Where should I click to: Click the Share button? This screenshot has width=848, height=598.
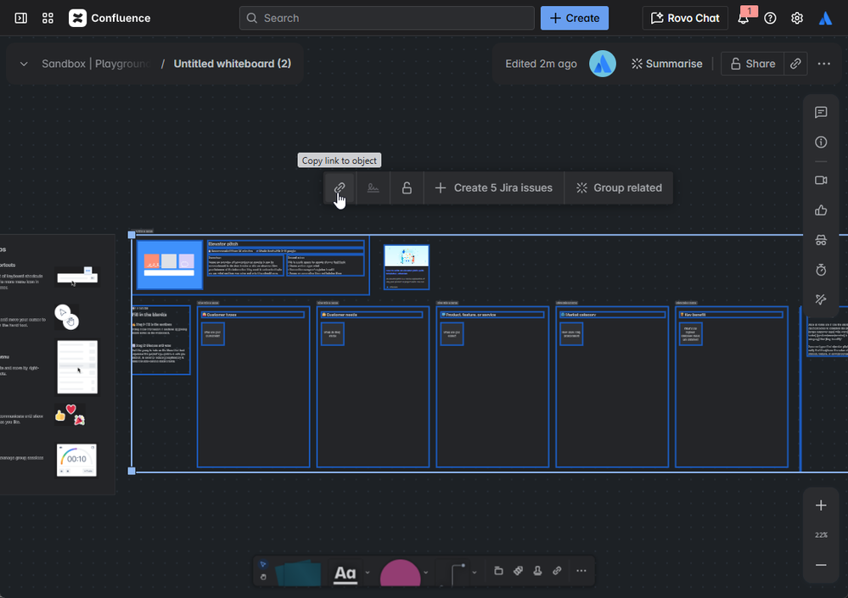752,64
